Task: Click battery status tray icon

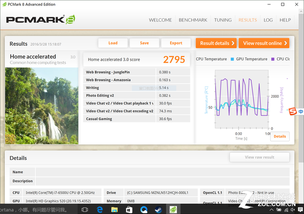Action: tap(279, 210)
